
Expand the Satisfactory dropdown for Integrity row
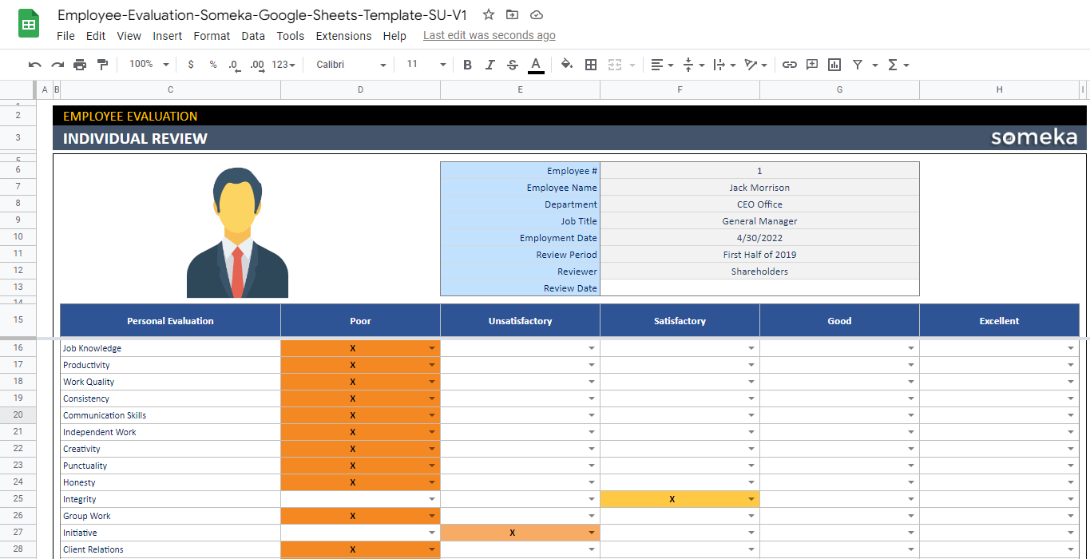click(x=750, y=498)
